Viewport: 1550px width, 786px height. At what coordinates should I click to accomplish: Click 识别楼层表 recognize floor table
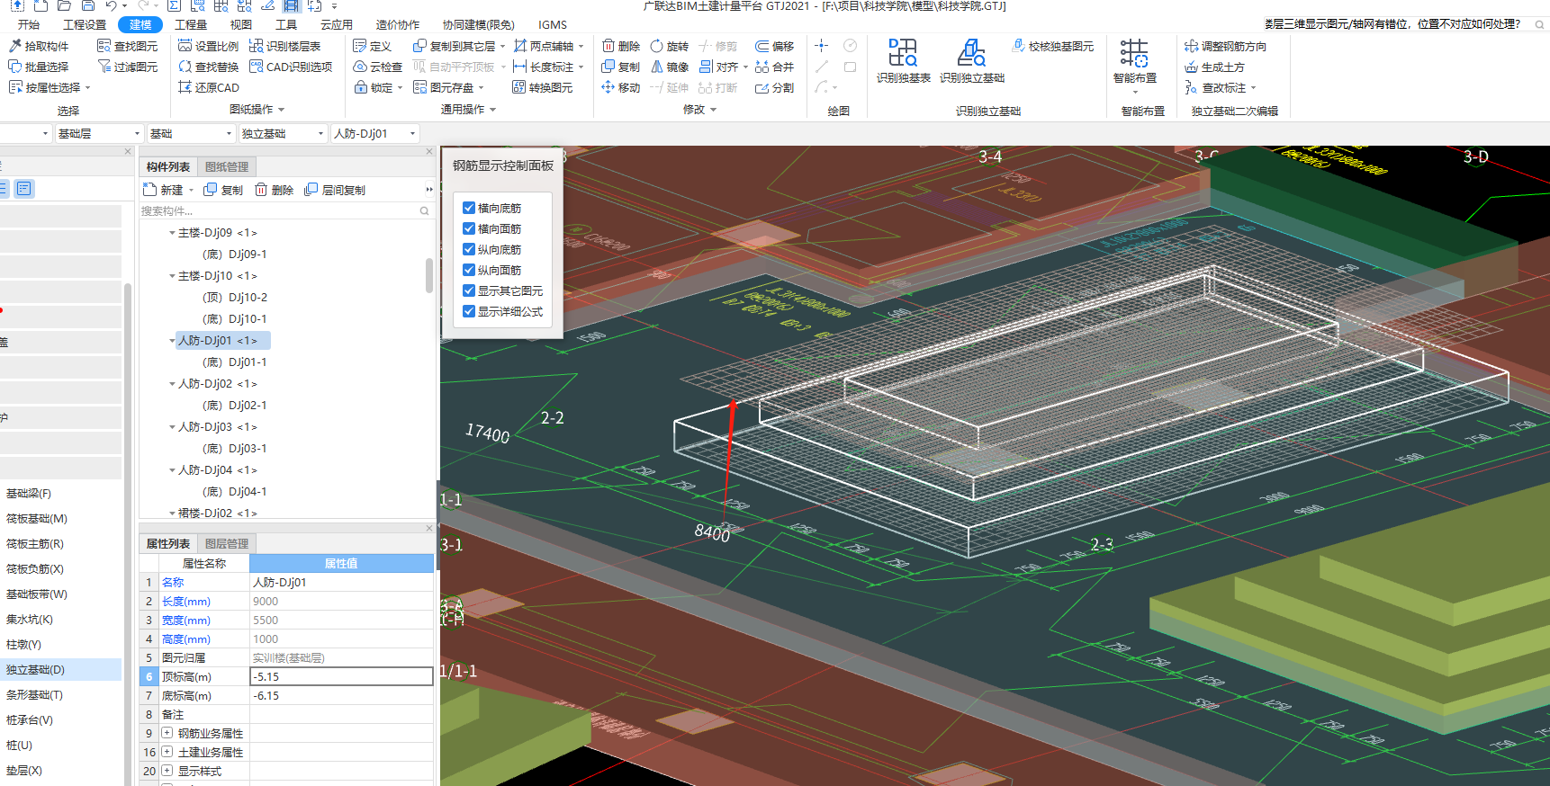(x=284, y=46)
